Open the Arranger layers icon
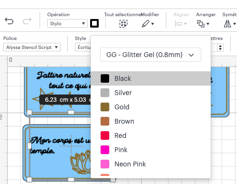 201,24
